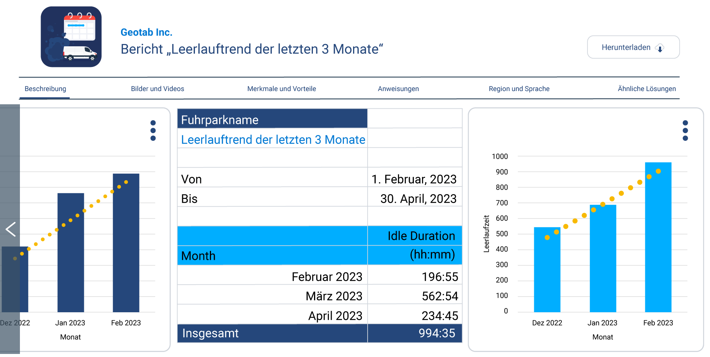Click the Geotab calendar-van app logo

coord(71,36)
